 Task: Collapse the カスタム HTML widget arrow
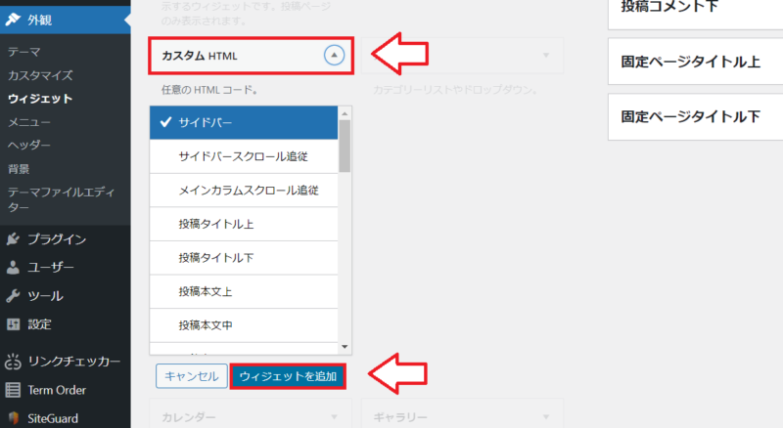334,55
